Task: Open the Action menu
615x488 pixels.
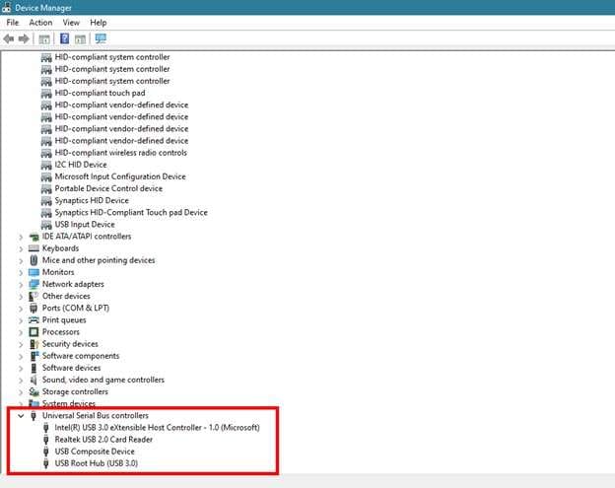Action: [x=40, y=23]
